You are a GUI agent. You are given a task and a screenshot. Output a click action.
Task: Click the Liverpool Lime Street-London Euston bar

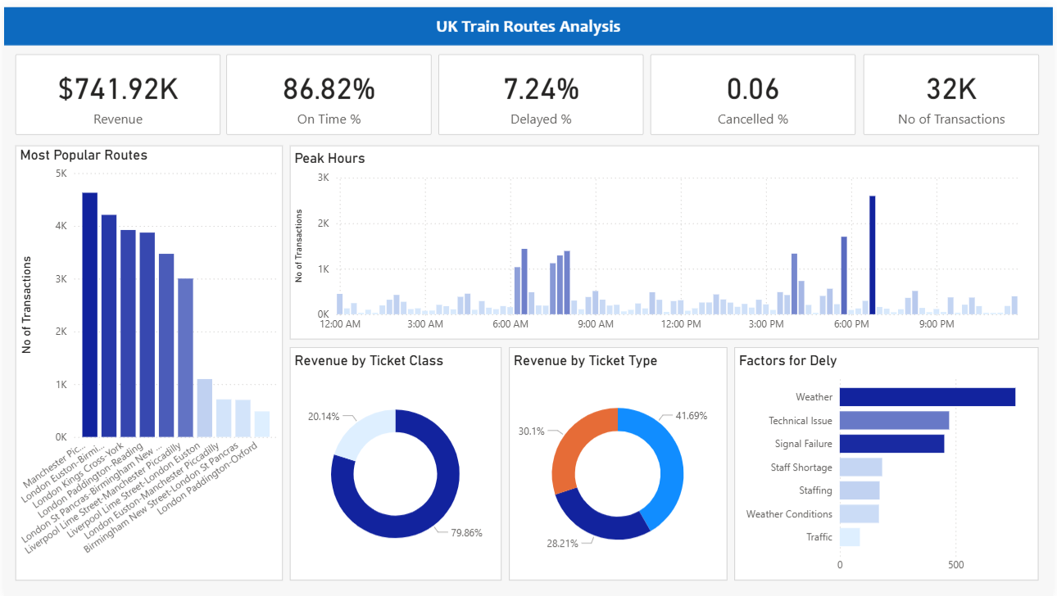click(205, 409)
